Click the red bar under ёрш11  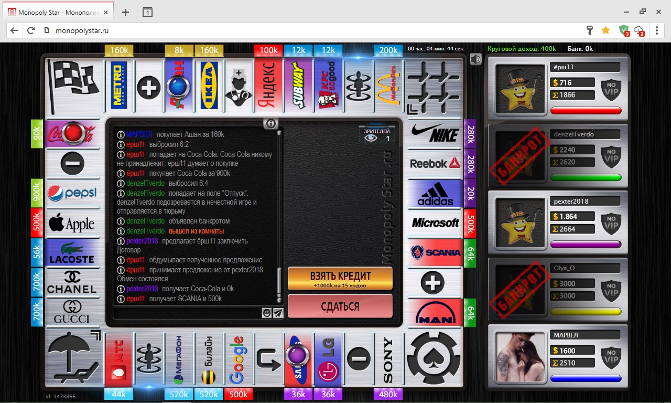pos(586,110)
